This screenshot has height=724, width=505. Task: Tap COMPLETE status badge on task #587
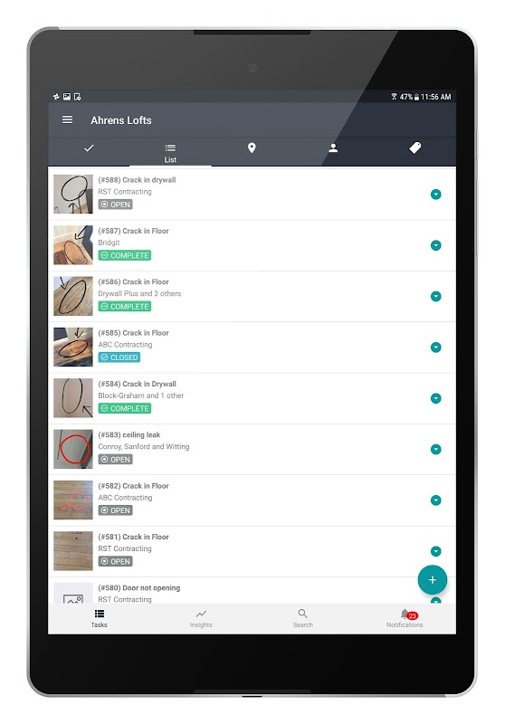click(125, 255)
